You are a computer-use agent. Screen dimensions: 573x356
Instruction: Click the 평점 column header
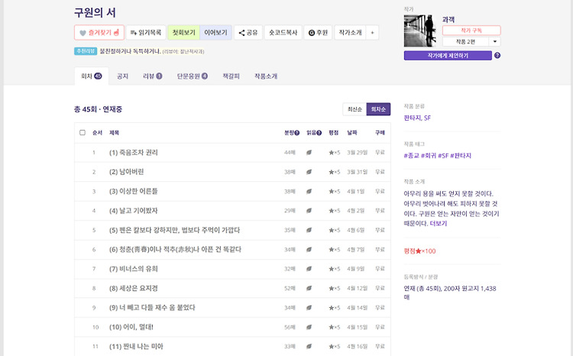click(x=334, y=133)
